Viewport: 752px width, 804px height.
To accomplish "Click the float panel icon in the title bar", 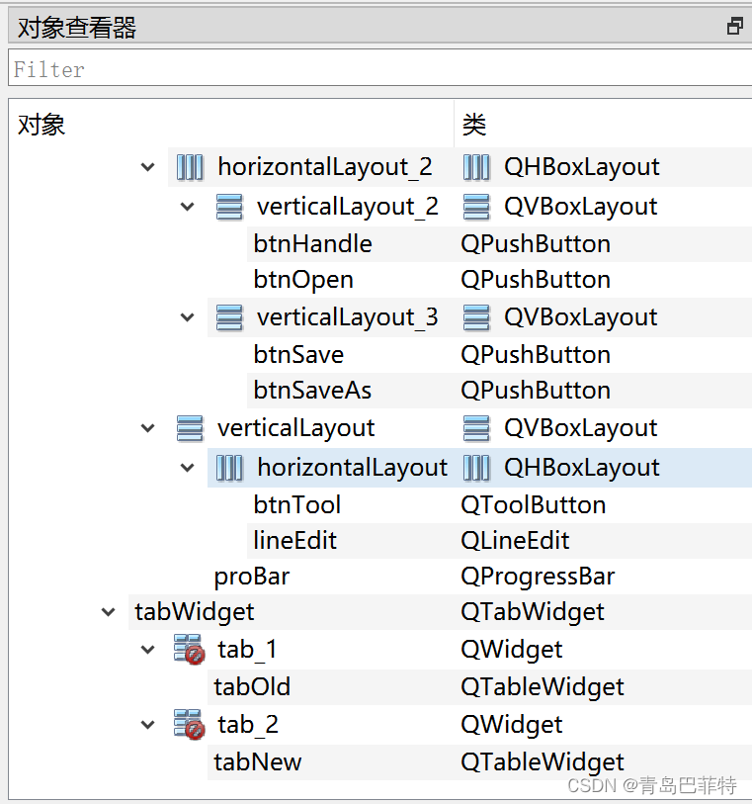I will coord(733,25).
